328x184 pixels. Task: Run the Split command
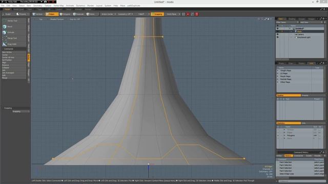click(14, 75)
